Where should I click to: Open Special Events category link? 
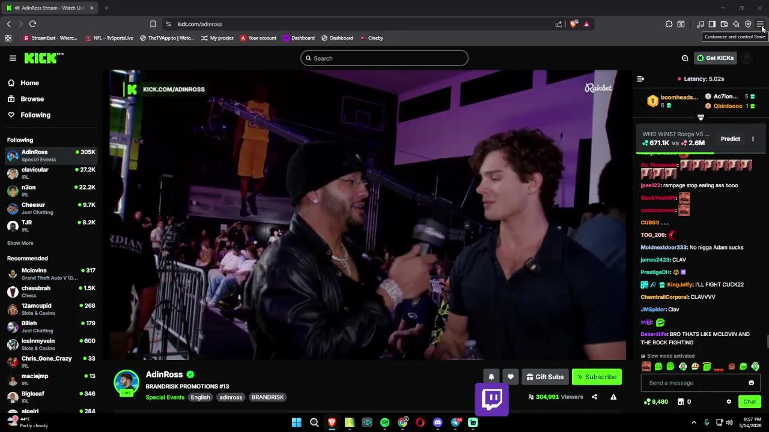[x=165, y=397]
